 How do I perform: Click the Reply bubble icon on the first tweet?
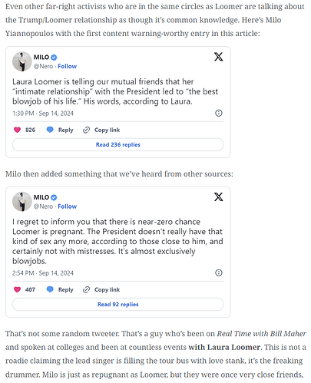coord(50,130)
